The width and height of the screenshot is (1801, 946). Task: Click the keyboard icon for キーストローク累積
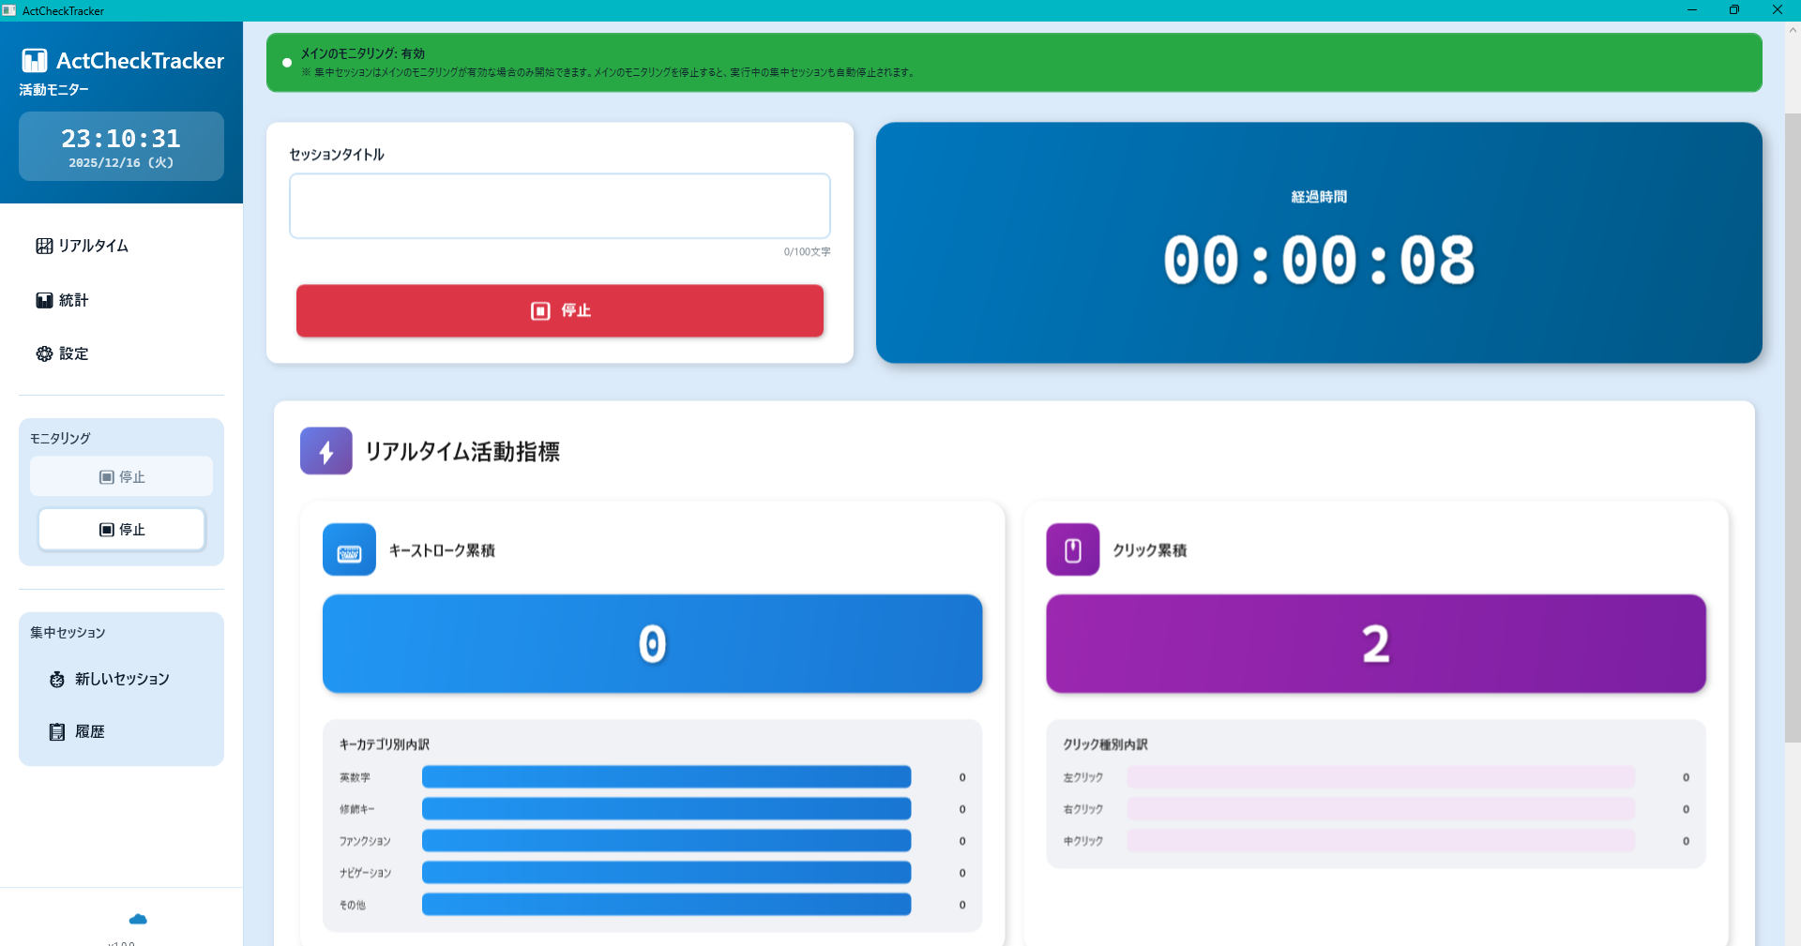[x=348, y=549]
